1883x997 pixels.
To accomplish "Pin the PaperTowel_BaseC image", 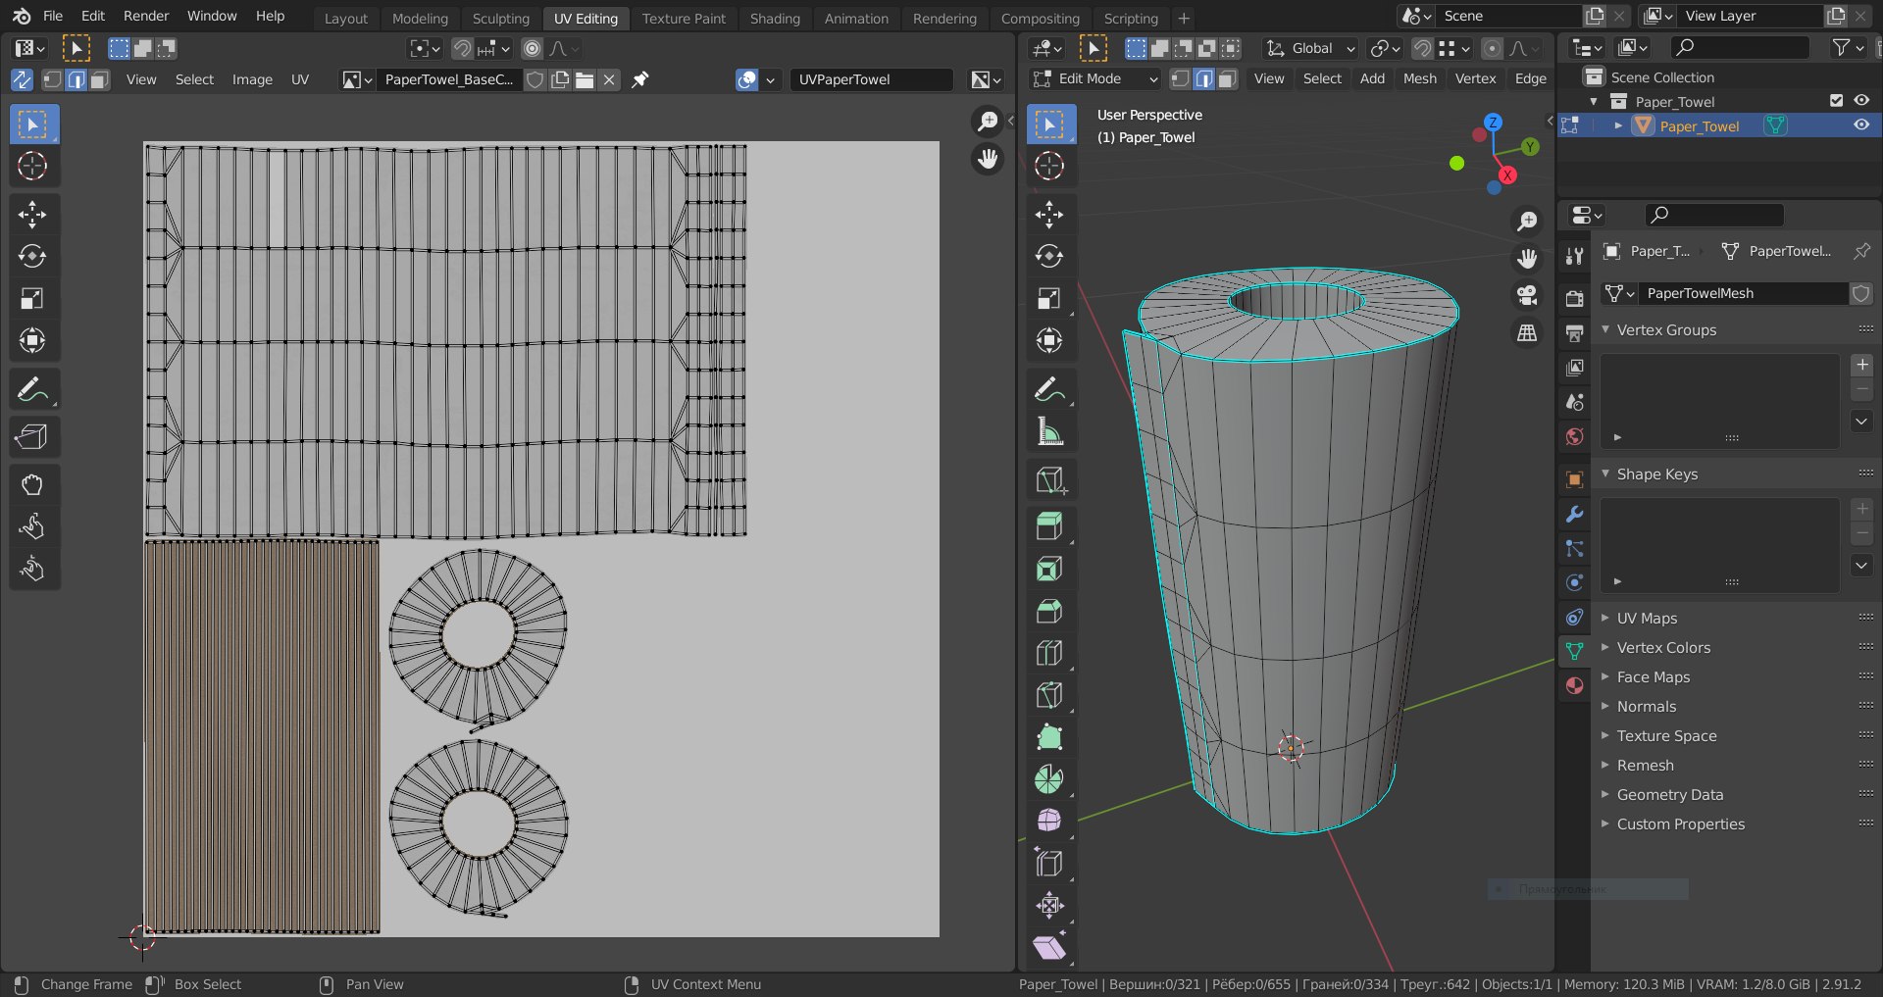I will (640, 79).
